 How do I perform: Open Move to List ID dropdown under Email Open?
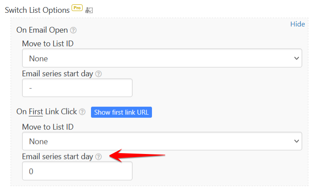click(x=162, y=58)
